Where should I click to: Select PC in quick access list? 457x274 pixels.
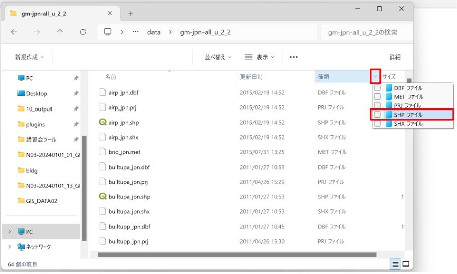25,78
